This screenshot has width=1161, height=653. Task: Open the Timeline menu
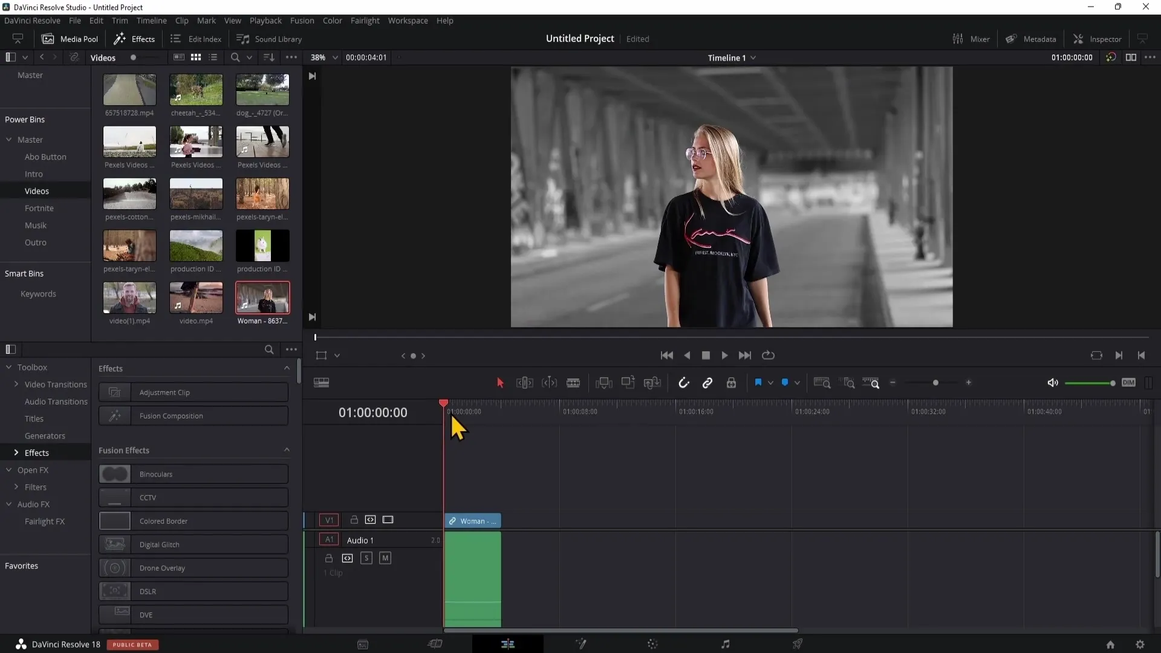click(x=151, y=21)
